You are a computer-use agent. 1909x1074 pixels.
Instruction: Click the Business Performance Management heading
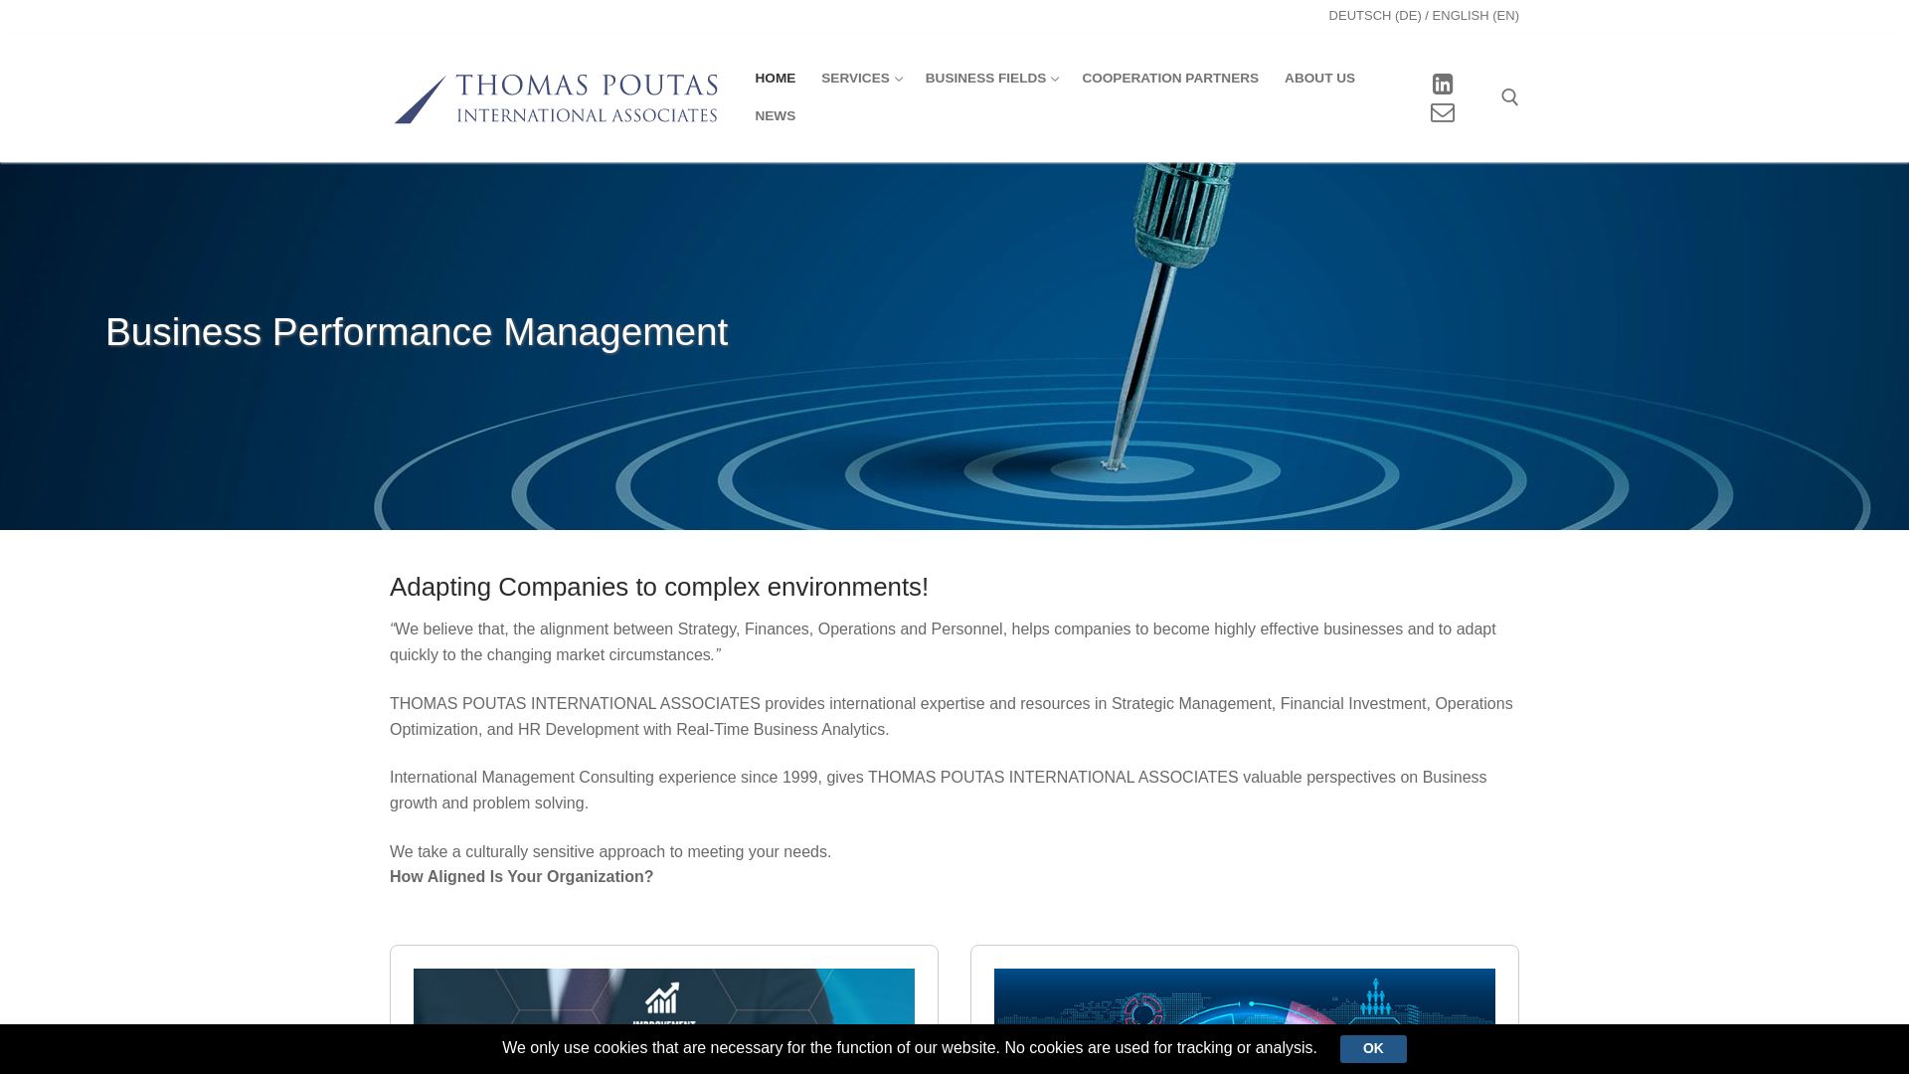417,332
